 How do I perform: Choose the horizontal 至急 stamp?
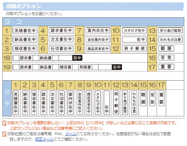[166, 58]
